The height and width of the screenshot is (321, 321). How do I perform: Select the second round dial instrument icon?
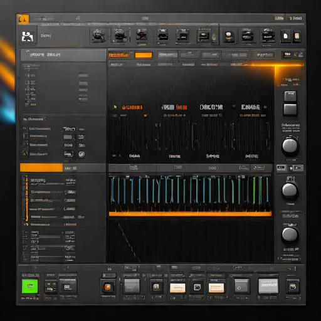120,35
